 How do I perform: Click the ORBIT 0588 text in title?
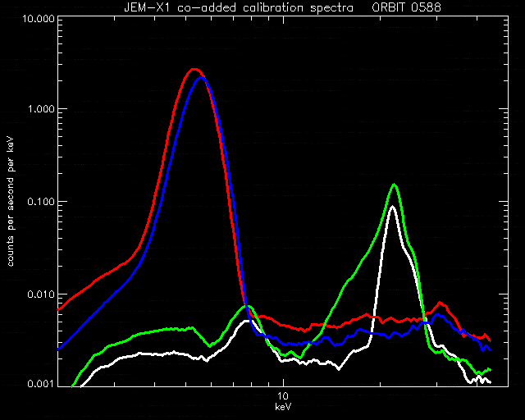click(407, 7)
